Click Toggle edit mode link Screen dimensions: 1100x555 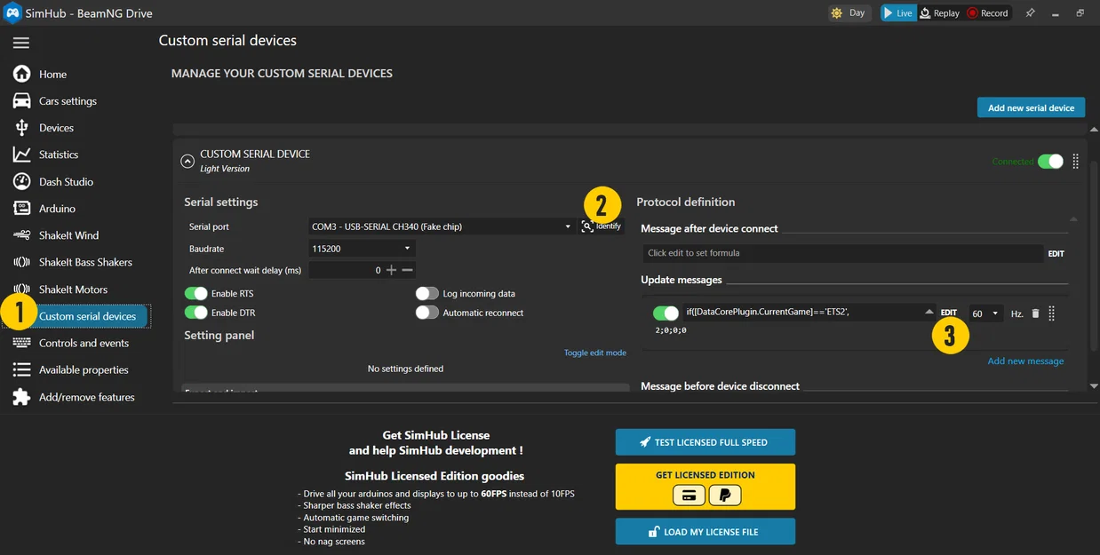[594, 353]
